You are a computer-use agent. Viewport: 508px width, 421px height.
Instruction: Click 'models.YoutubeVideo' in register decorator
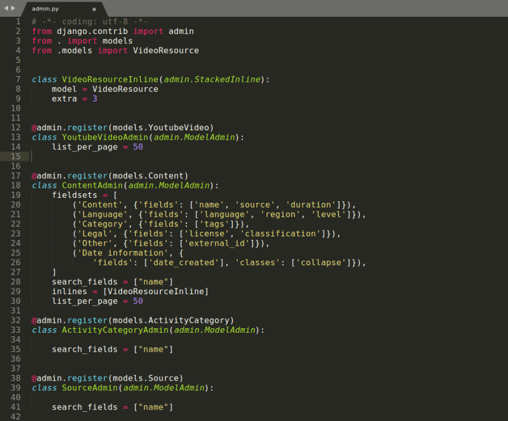[x=160, y=128]
